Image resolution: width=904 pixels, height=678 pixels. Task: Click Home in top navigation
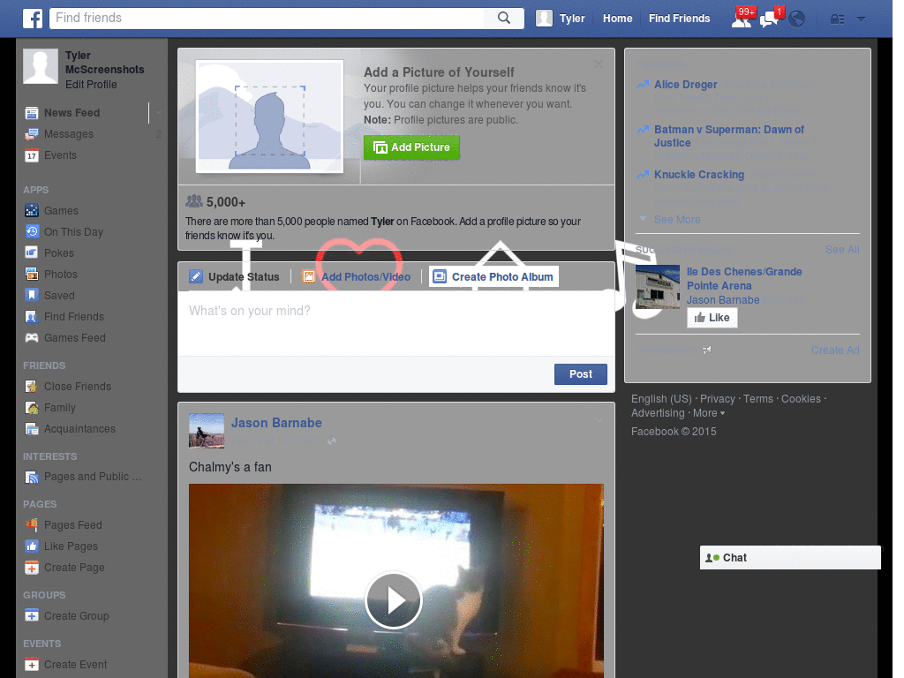[x=617, y=19]
